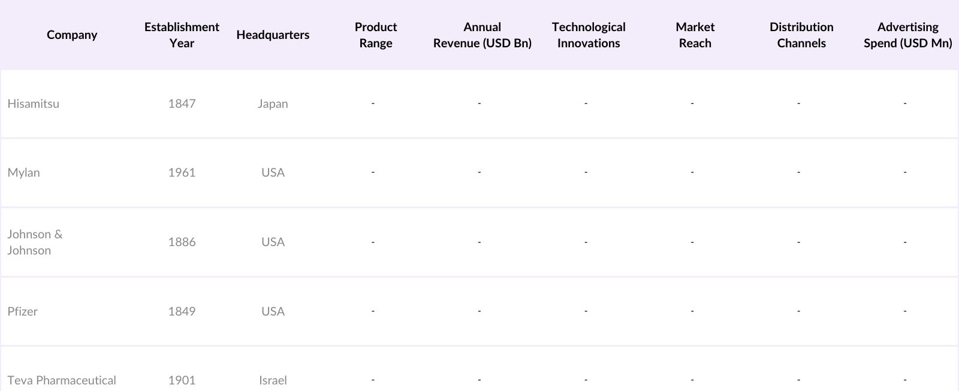Click the Annual Revenue (USD Bn) header
The width and height of the screenshot is (959, 391).
(x=482, y=35)
